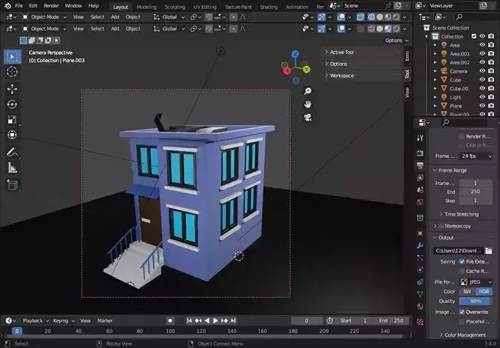The image size is (500, 348).
Task: Select the Rotate tool
Action: tap(12, 104)
